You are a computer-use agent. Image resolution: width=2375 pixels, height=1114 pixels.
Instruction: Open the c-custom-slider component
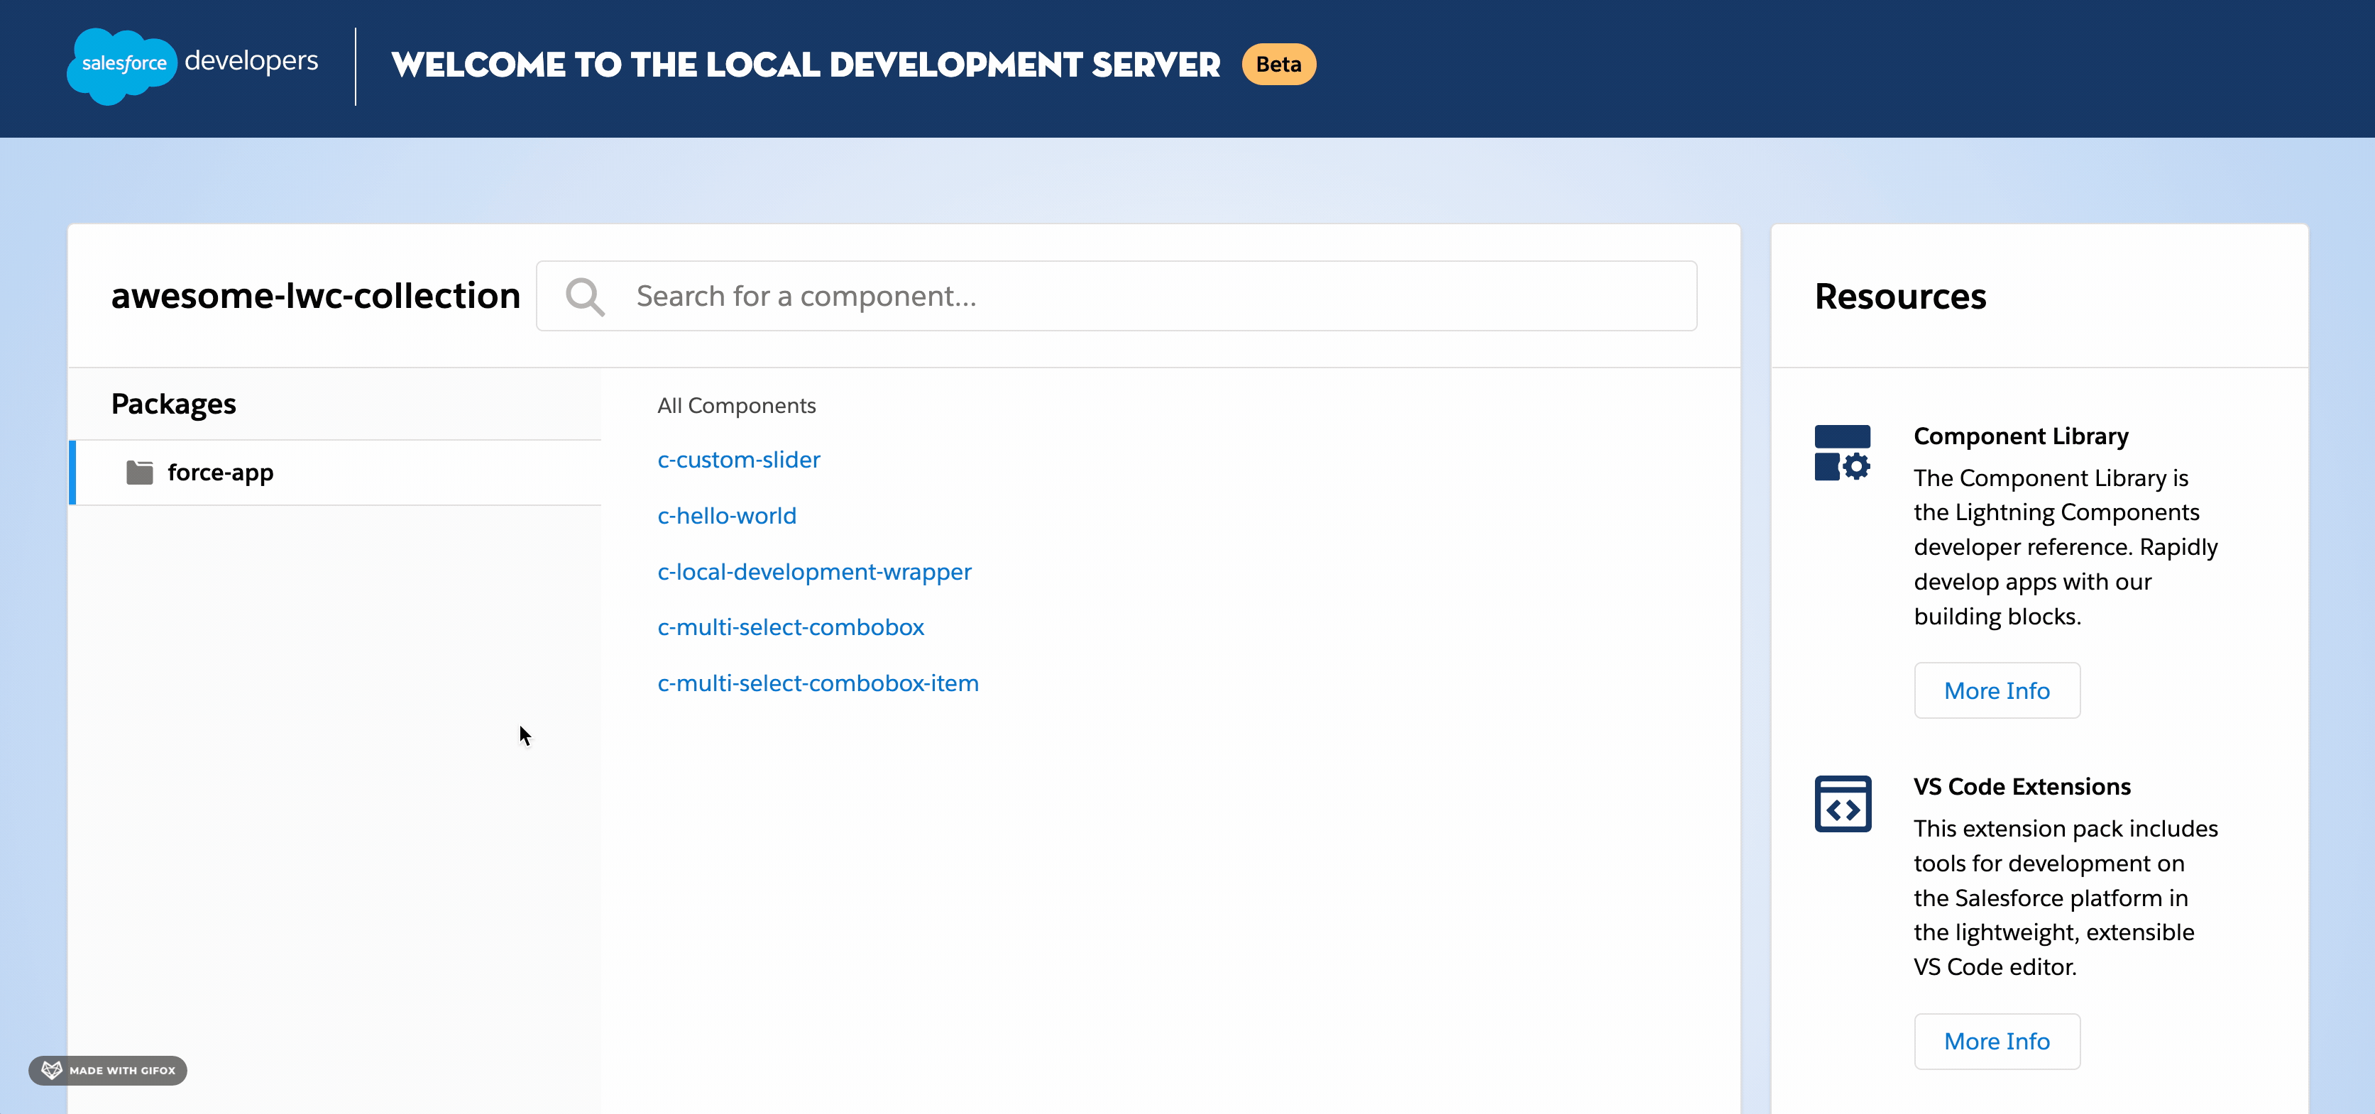737,459
